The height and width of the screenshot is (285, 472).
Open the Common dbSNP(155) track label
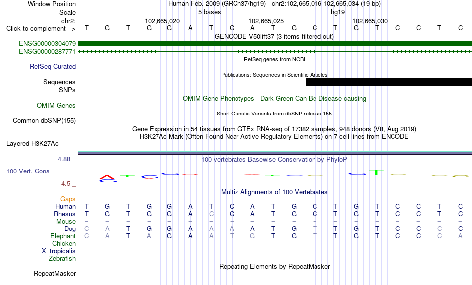pos(44,121)
